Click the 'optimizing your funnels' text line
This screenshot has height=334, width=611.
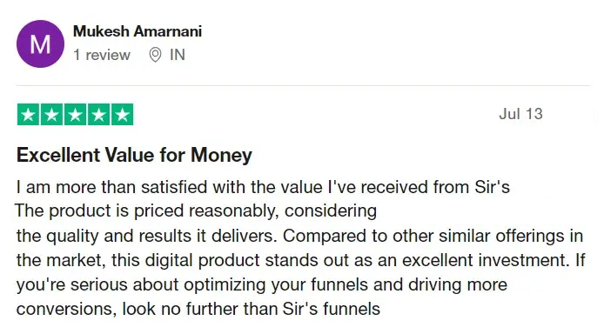(x=262, y=285)
